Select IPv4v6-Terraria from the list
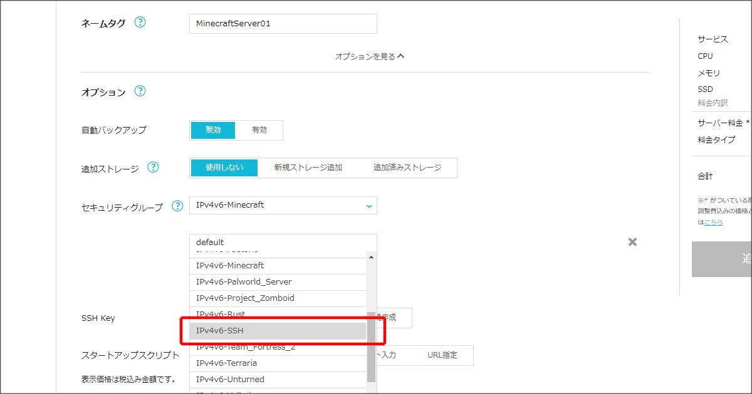This screenshot has height=394, width=752. (x=278, y=363)
